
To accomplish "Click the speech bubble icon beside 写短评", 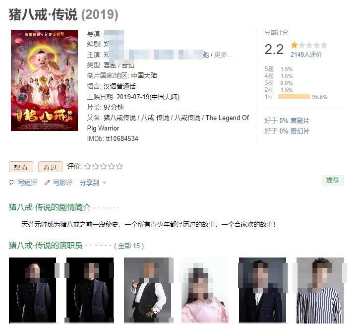I will tap(11, 183).
